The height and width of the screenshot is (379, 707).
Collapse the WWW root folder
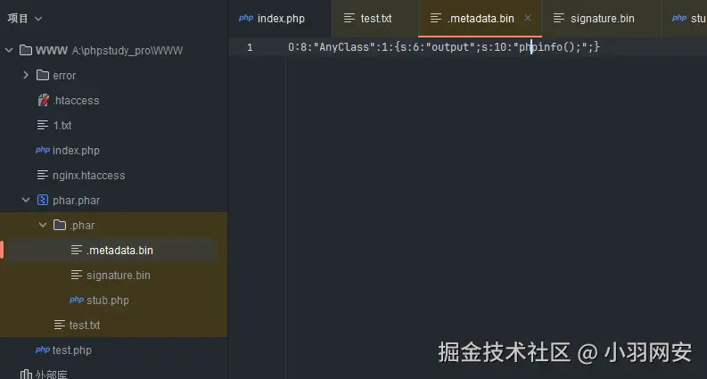(9, 50)
